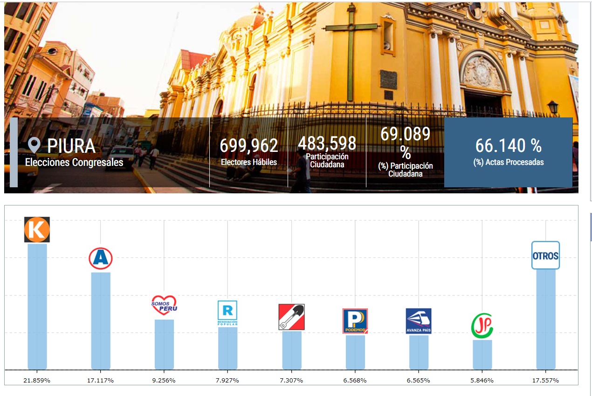
Task: Select the 483,598 Participación Ciudadana figure
Action: (x=327, y=143)
